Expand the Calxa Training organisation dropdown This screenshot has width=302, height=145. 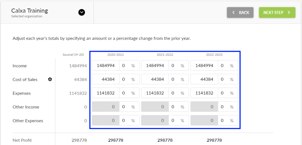(x=82, y=12)
